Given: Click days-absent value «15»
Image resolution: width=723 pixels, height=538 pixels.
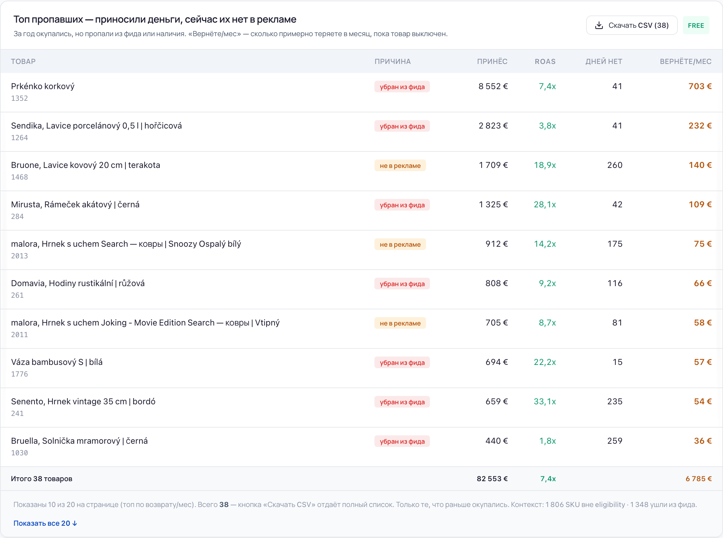Looking at the screenshot, I should tap(617, 362).
